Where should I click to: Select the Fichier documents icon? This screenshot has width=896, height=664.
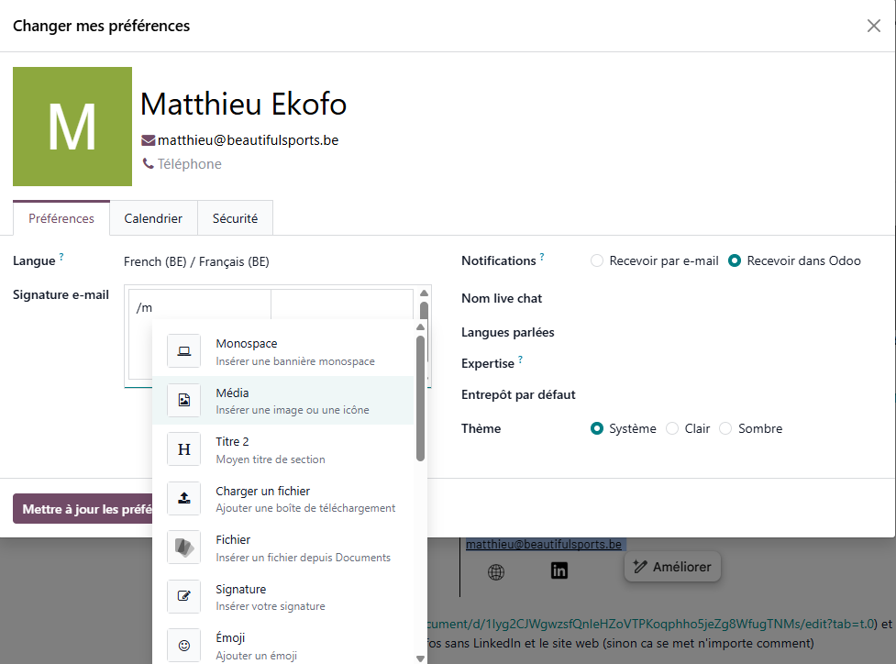[x=183, y=548]
